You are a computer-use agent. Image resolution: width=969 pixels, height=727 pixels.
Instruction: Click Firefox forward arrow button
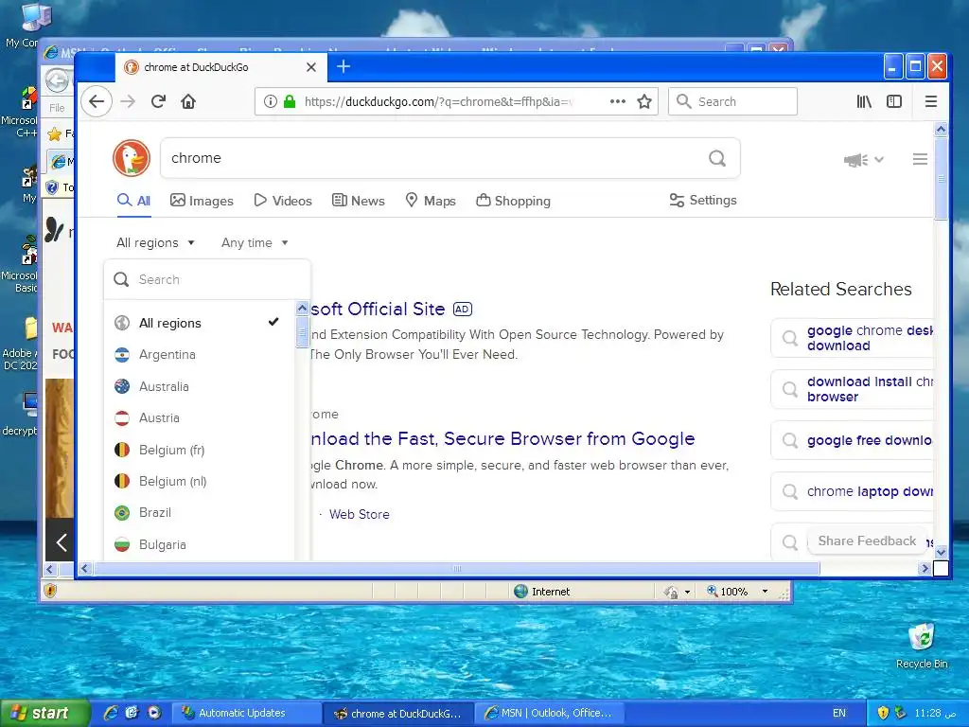coord(128,101)
